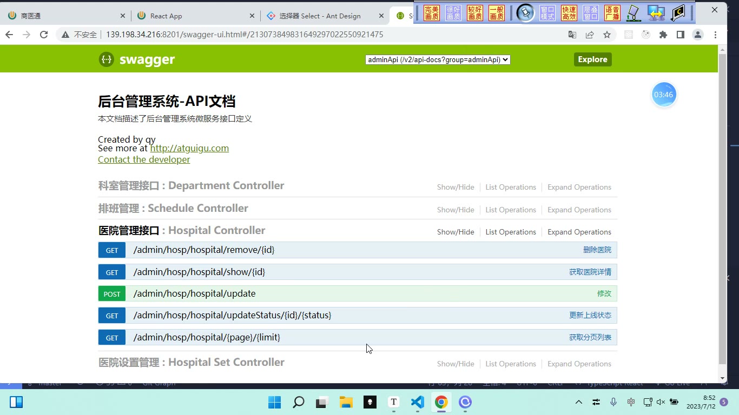Screen dimensions: 739x415
Task: Open the adminApi group dropdown
Action: point(438,59)
